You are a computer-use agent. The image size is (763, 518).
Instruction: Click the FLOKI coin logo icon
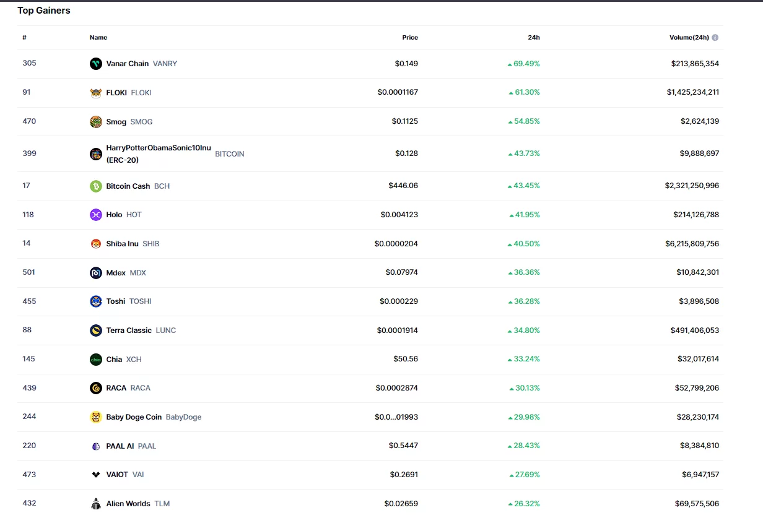click(96, 93)
